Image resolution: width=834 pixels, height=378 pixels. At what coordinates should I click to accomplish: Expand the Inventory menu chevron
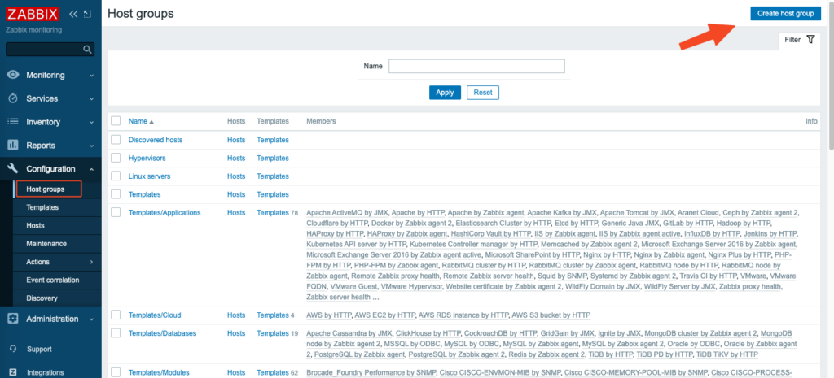click(91, 122)
